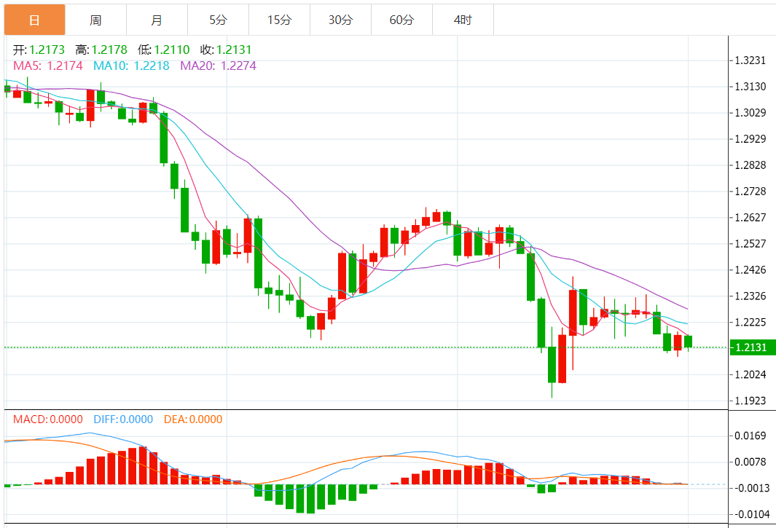Click the 1.2728 price axis label
Screen dimensions: 776x528
pos(750,192)
